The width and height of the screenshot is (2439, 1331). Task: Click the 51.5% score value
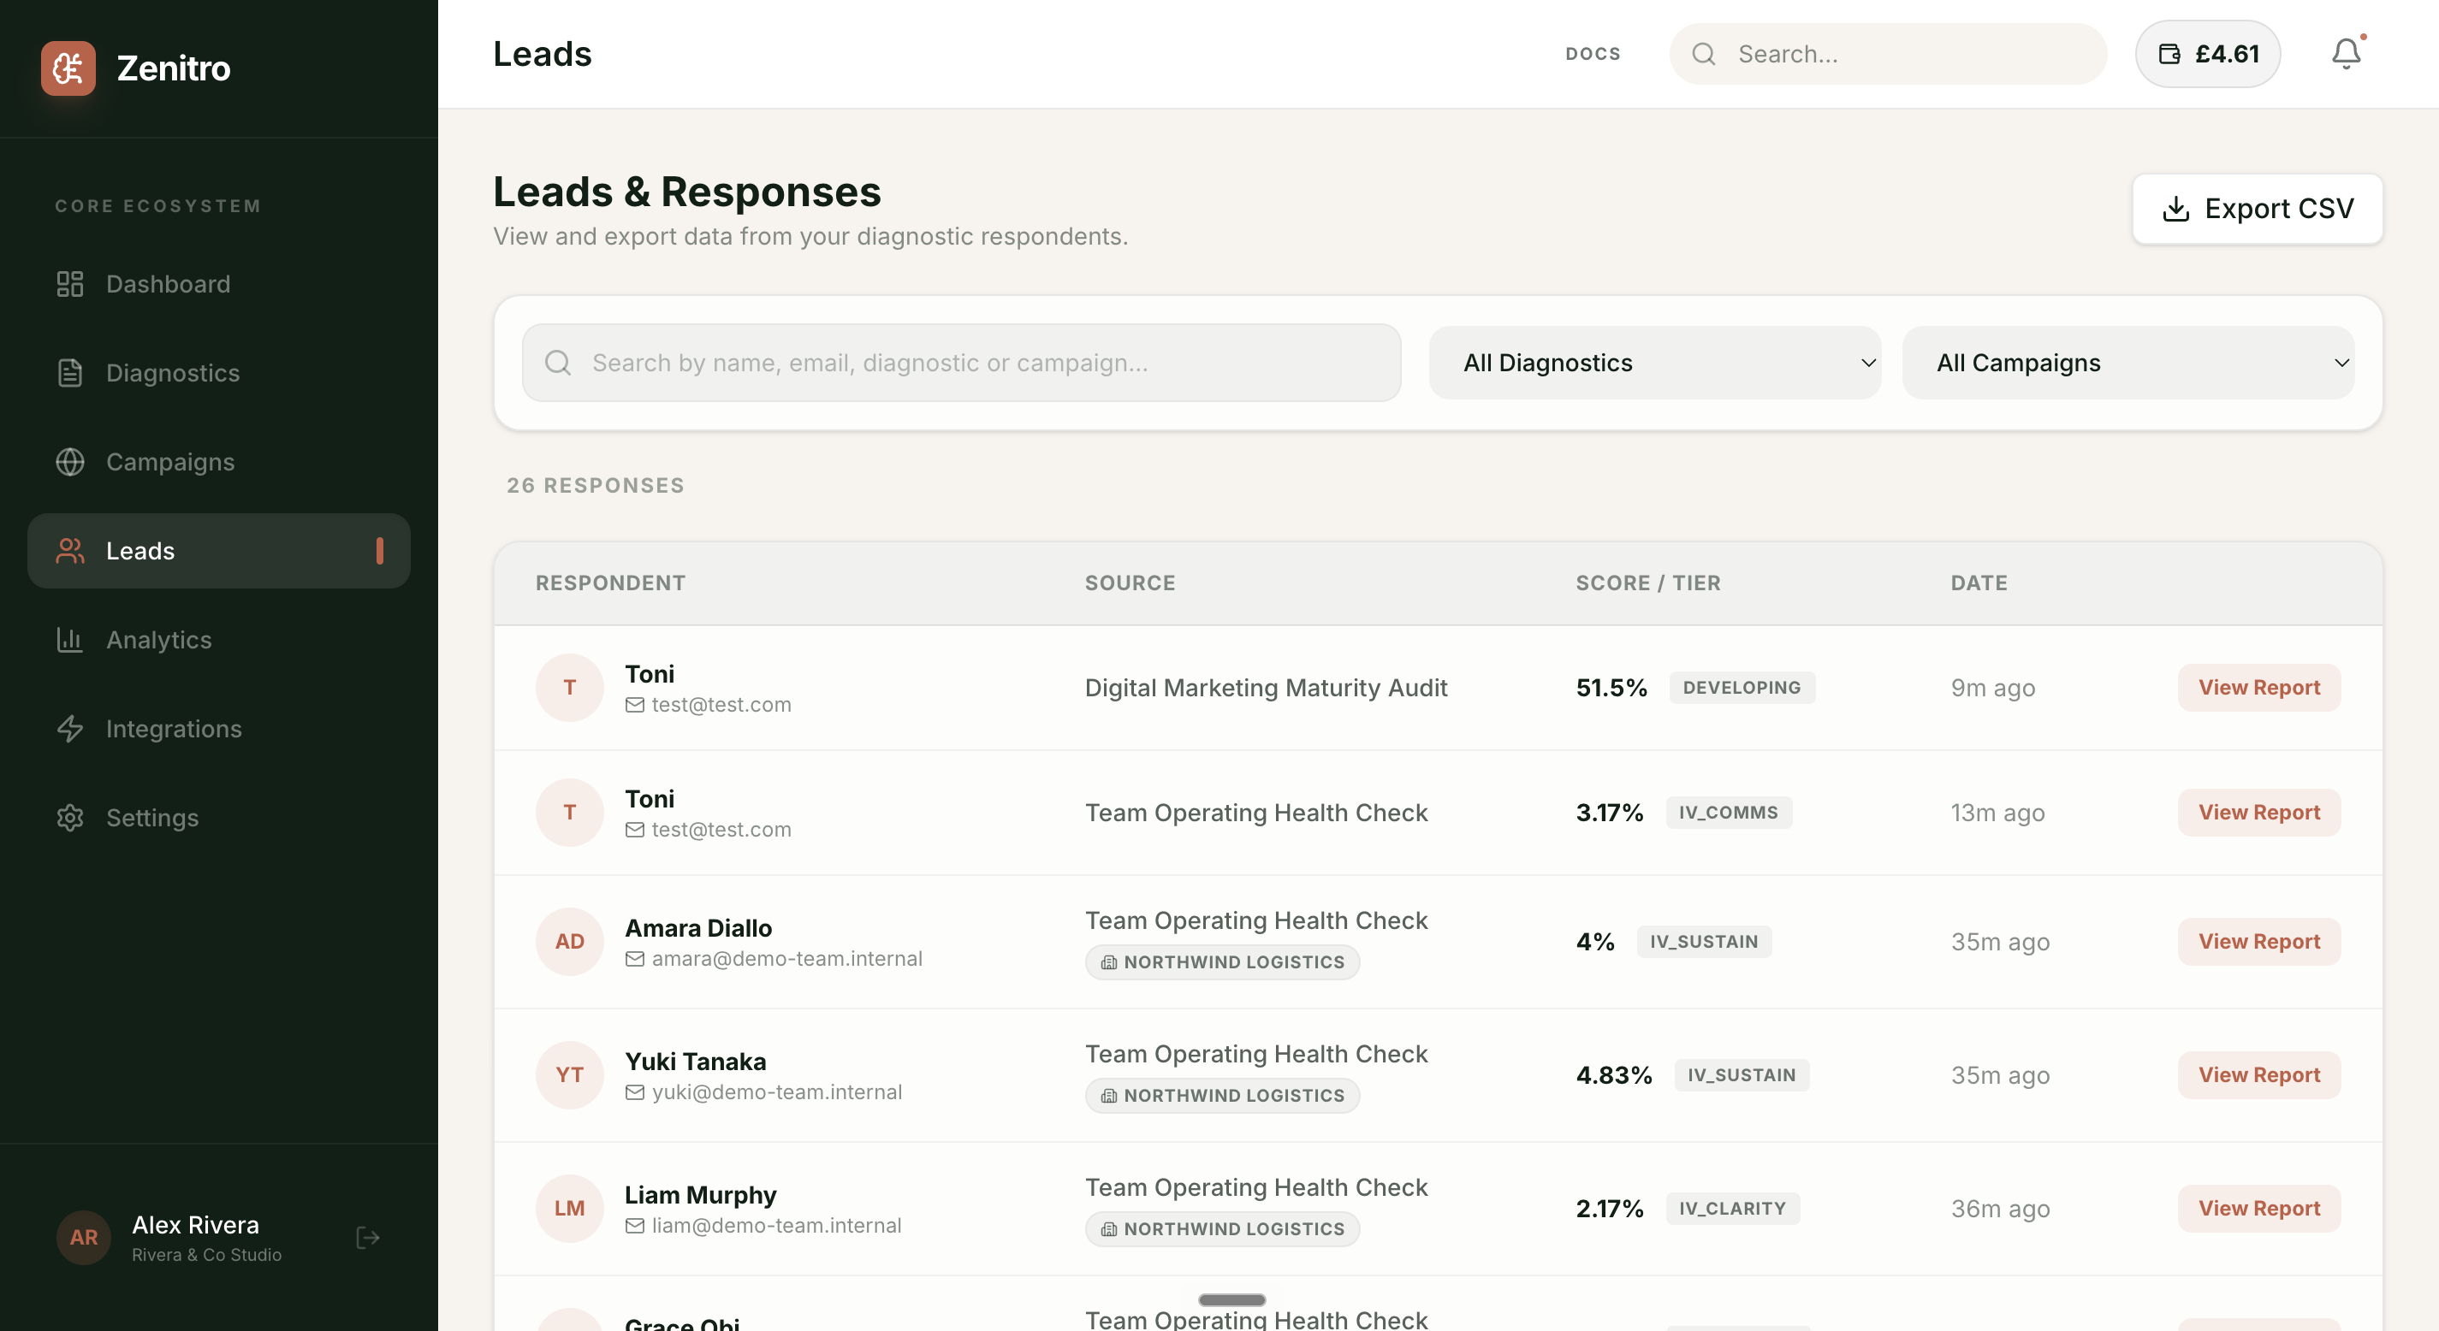coord(1611,687)
